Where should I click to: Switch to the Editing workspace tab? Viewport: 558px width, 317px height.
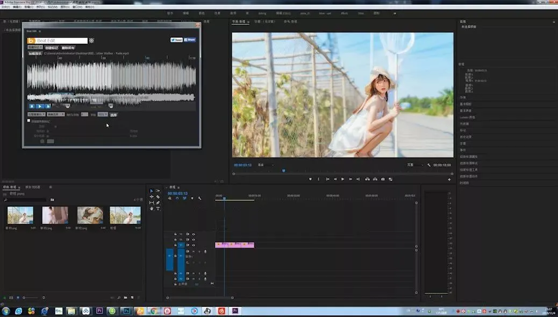pos(262,13)
